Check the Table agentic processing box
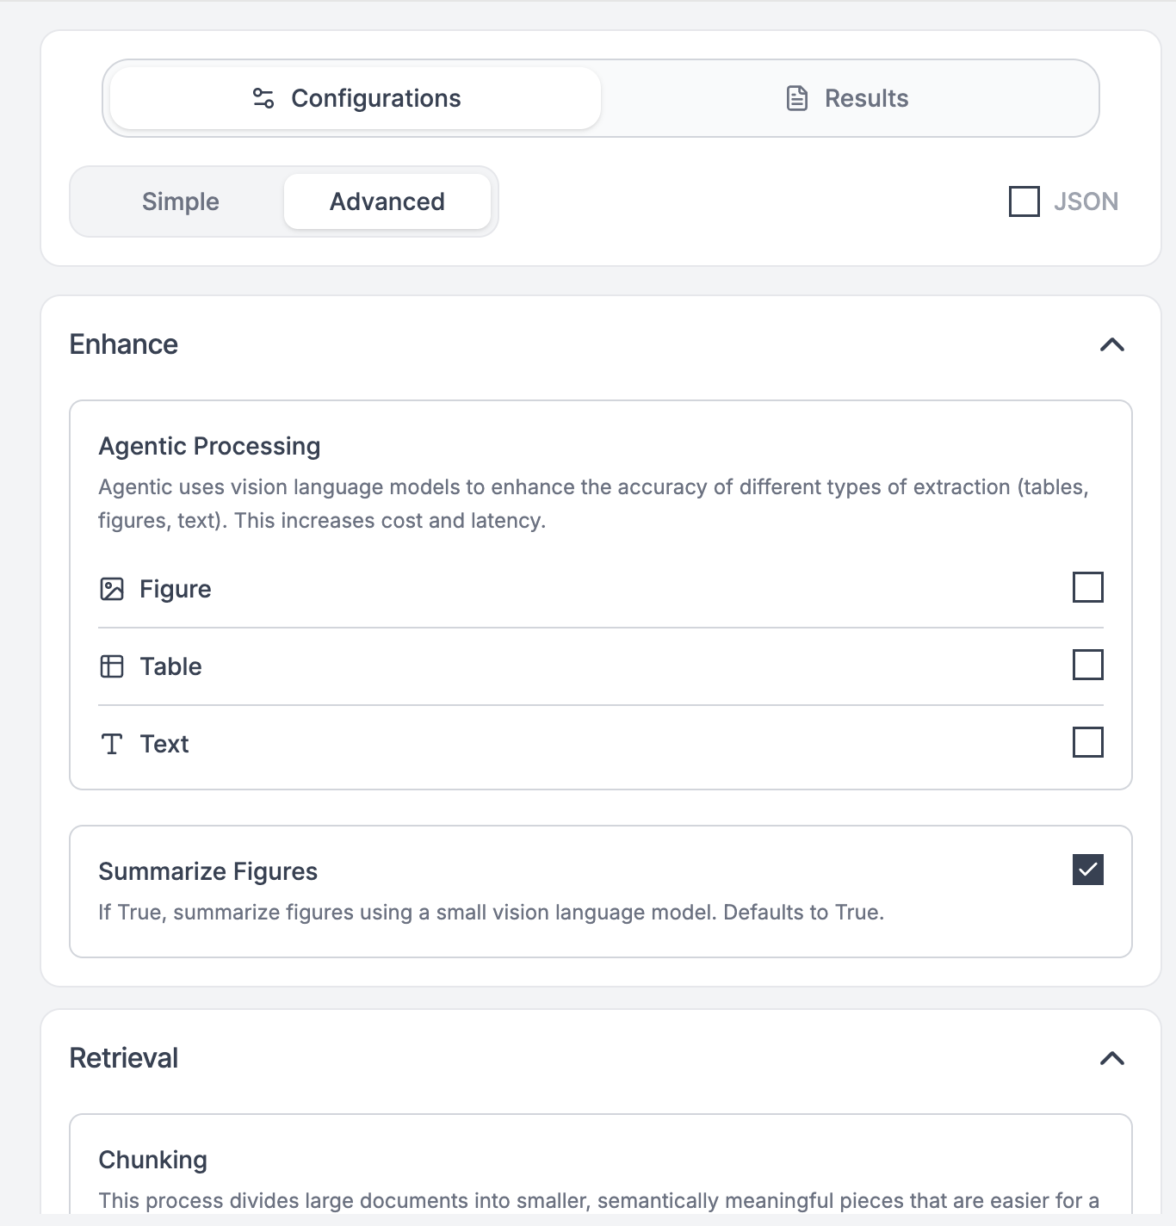The image size is (1176, 1226). click(x=1087, y=665)
